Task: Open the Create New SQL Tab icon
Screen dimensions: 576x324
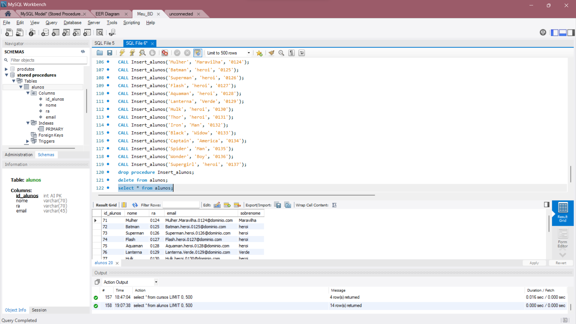Action: point(9,32)
